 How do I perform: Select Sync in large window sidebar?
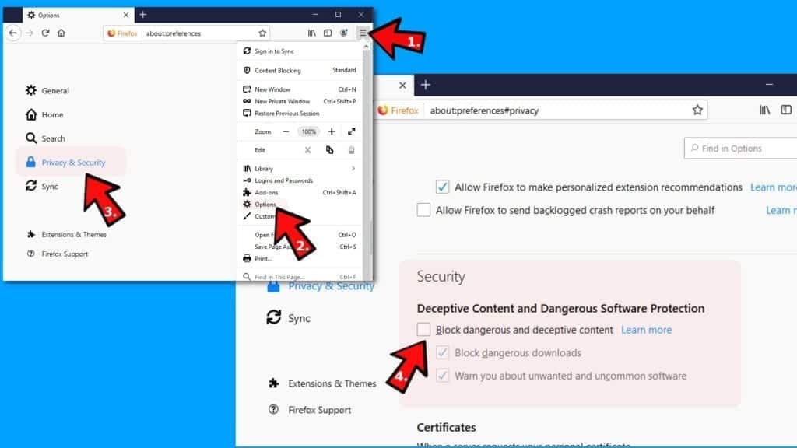(x=288, y=318)
